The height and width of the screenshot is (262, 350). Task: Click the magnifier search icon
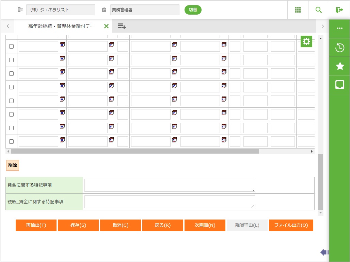click(319, 10)
